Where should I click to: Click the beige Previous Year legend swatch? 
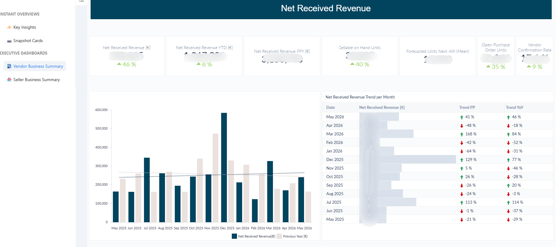279,236
